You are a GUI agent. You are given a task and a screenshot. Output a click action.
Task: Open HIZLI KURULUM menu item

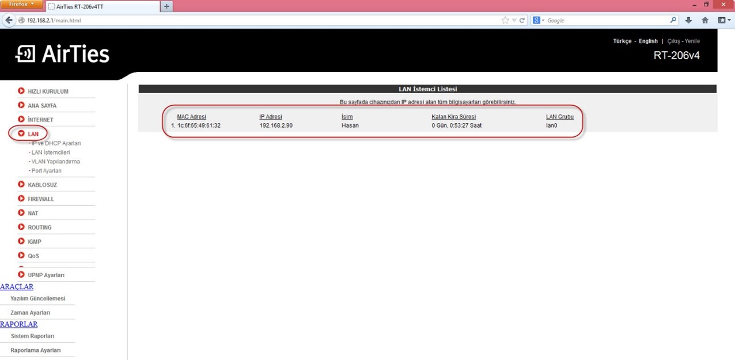pos(48,91)
